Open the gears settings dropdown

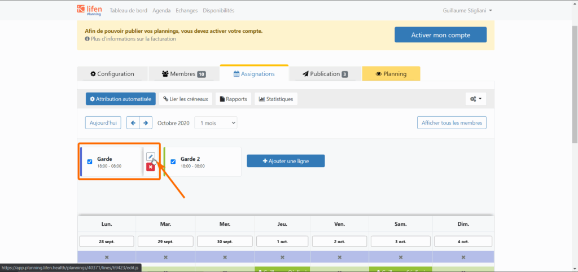(x=476, y=99)
